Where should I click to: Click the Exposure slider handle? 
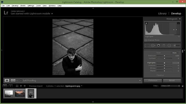[x=164, y=56]
